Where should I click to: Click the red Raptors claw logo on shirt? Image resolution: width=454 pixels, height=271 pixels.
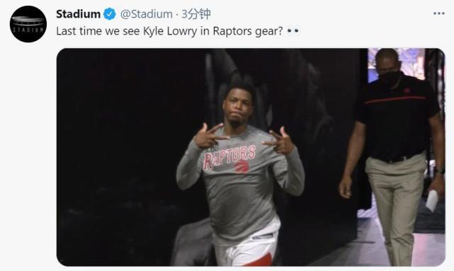click(242, 167)
